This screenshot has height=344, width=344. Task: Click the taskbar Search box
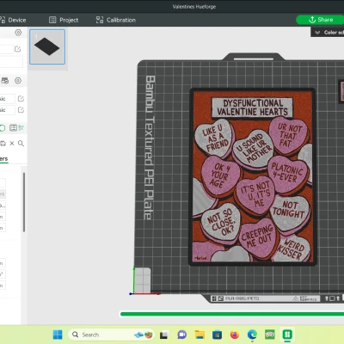pyautogui.click(x=111, y=335)
